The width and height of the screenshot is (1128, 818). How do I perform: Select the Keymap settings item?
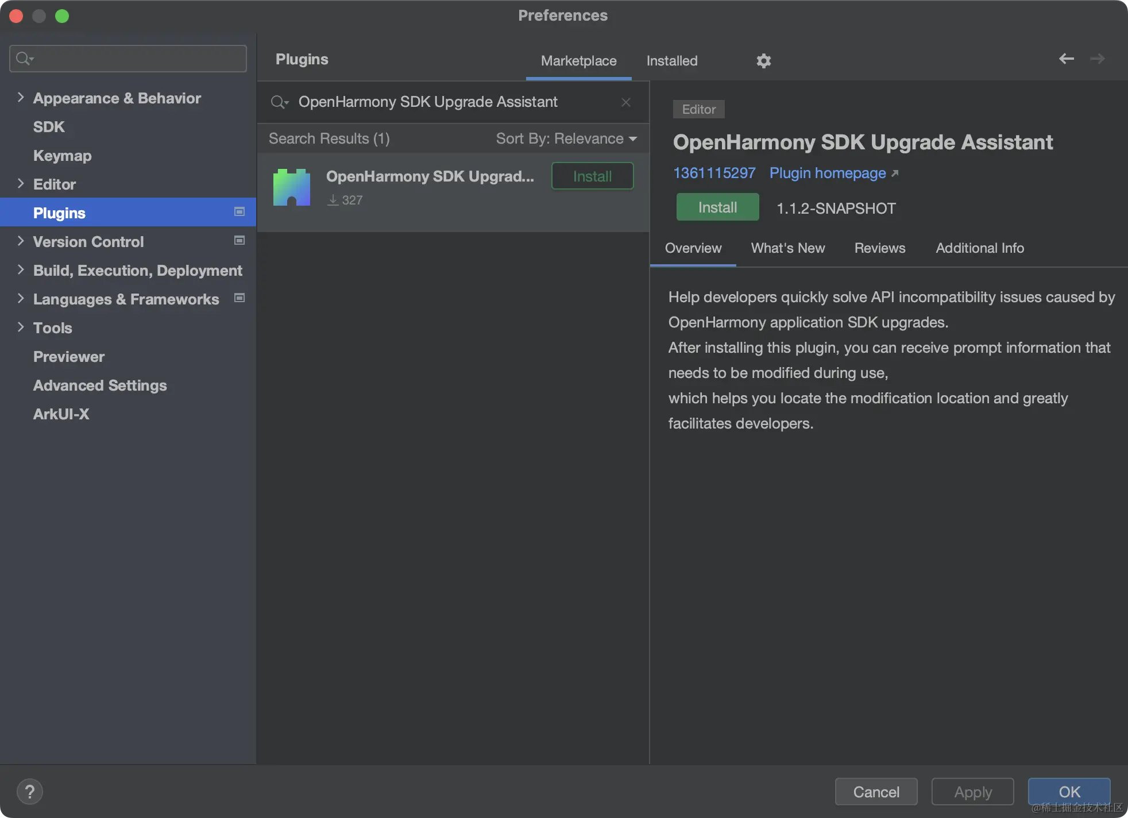coord(62,156)
